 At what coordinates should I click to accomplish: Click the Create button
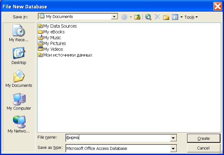203,138
